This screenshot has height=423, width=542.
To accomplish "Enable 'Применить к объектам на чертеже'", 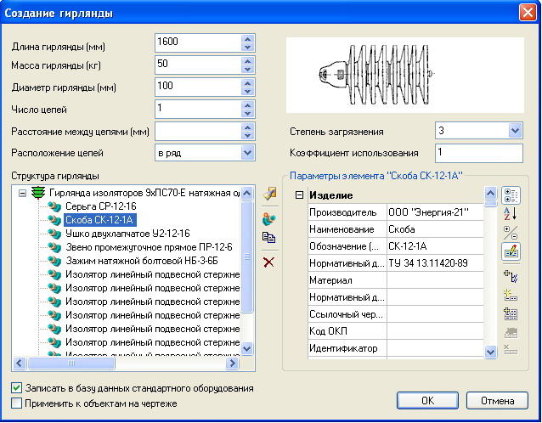I will coord(18,403).
